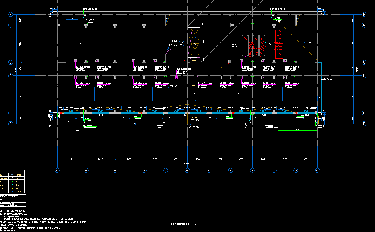Click the shaft rectangle with yellow crosses
Screen dimensions: 375x232
(x=194, y=45)
